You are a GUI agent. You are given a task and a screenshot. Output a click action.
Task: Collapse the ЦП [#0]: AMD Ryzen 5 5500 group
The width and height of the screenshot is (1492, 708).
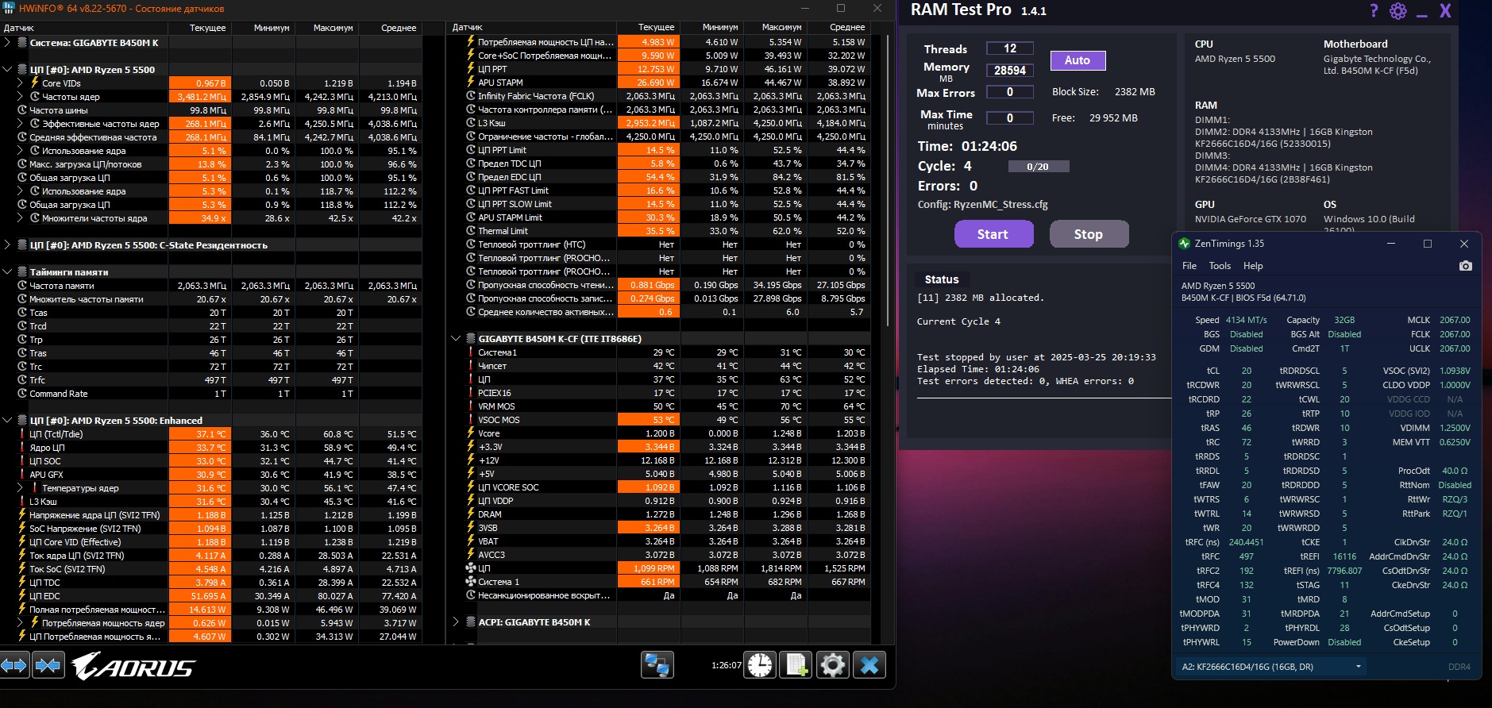(8, 70)
